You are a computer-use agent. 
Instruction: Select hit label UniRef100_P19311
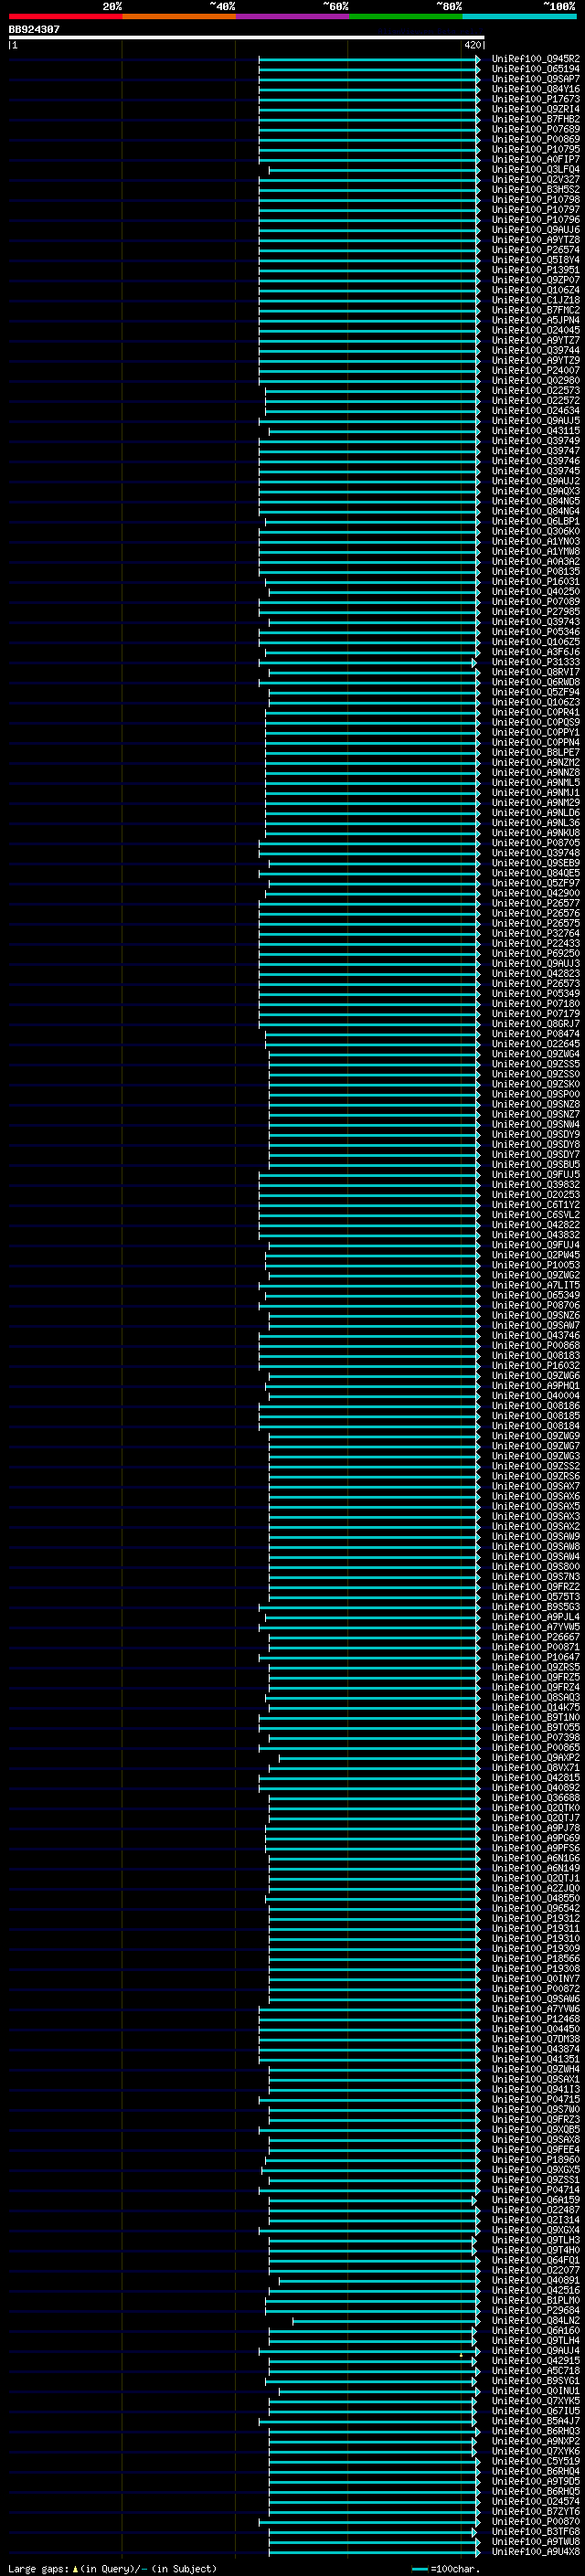[535, 1928]
